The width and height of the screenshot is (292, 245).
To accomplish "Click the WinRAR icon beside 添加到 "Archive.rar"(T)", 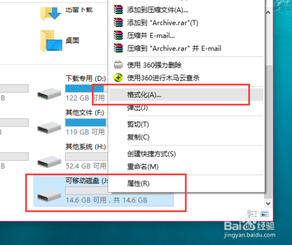I will click(118, 22).
